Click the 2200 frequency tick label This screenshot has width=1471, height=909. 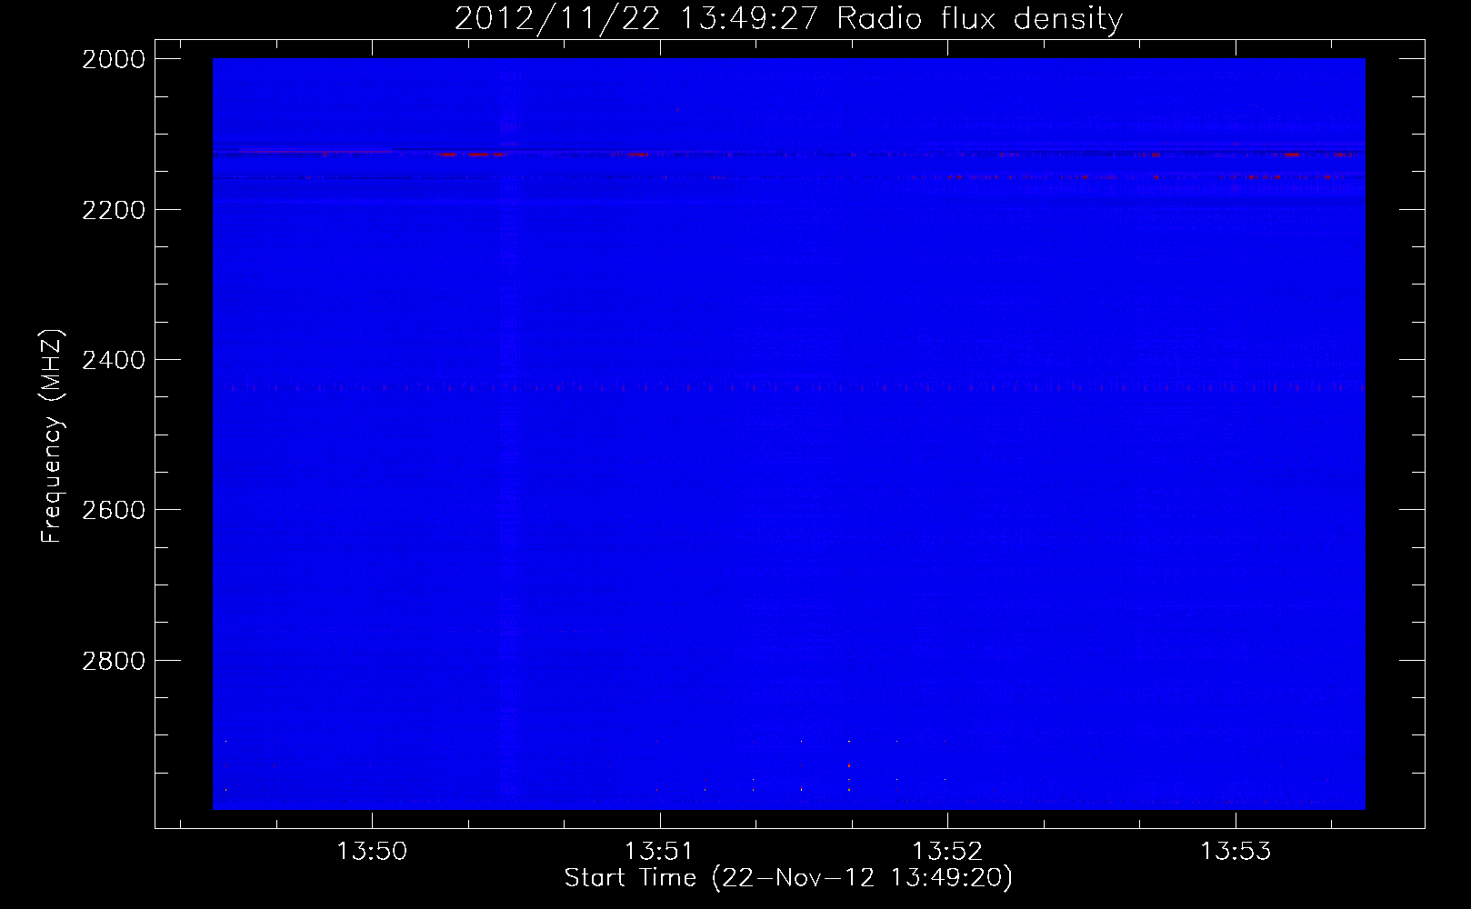pyautogui.click(x=114, y=210)
